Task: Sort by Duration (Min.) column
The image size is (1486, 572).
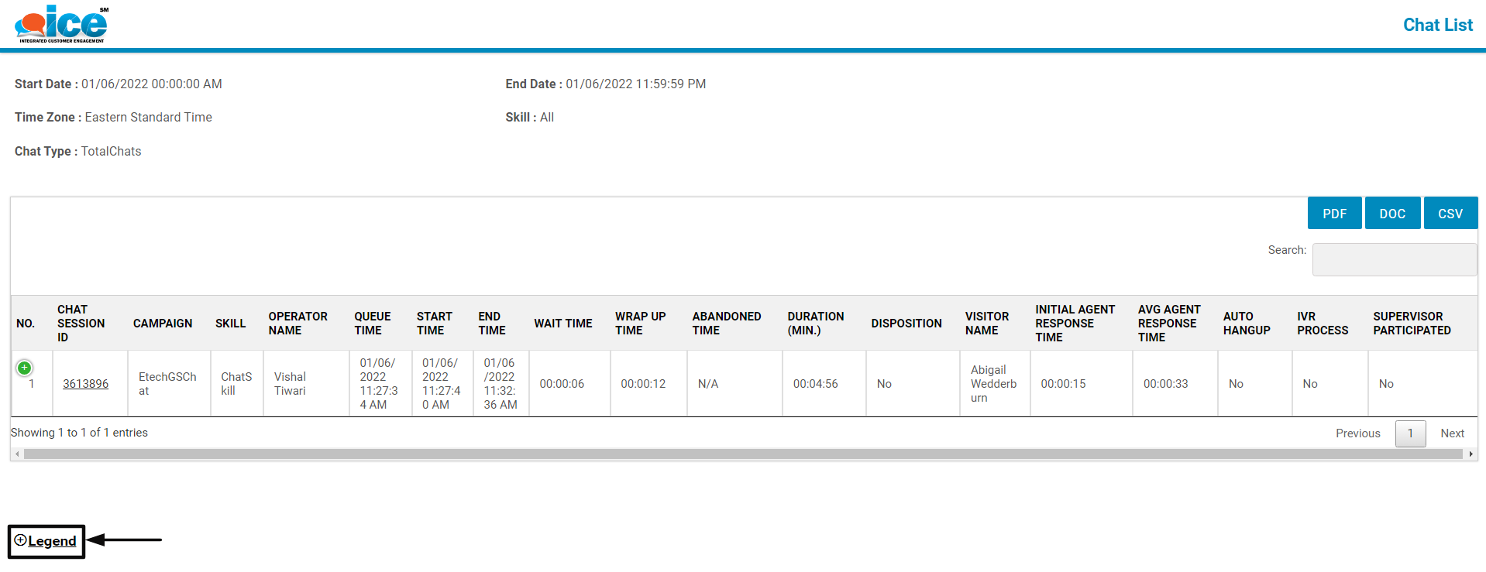Action: (815, 324)
